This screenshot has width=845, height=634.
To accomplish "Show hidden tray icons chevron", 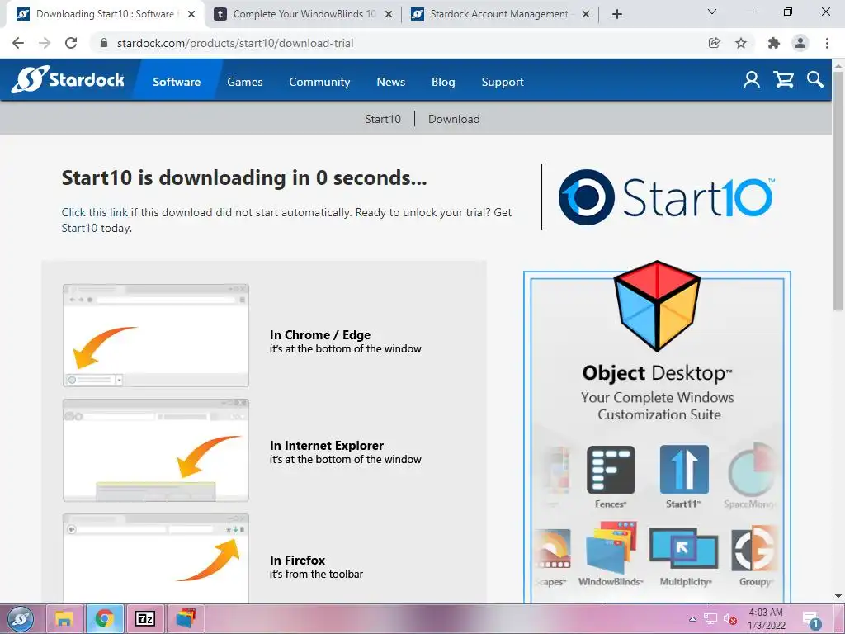I will click(x=692, y=619).
